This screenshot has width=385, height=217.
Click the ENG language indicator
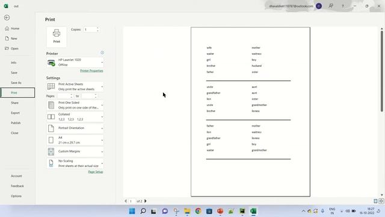[x=332, y=211]
